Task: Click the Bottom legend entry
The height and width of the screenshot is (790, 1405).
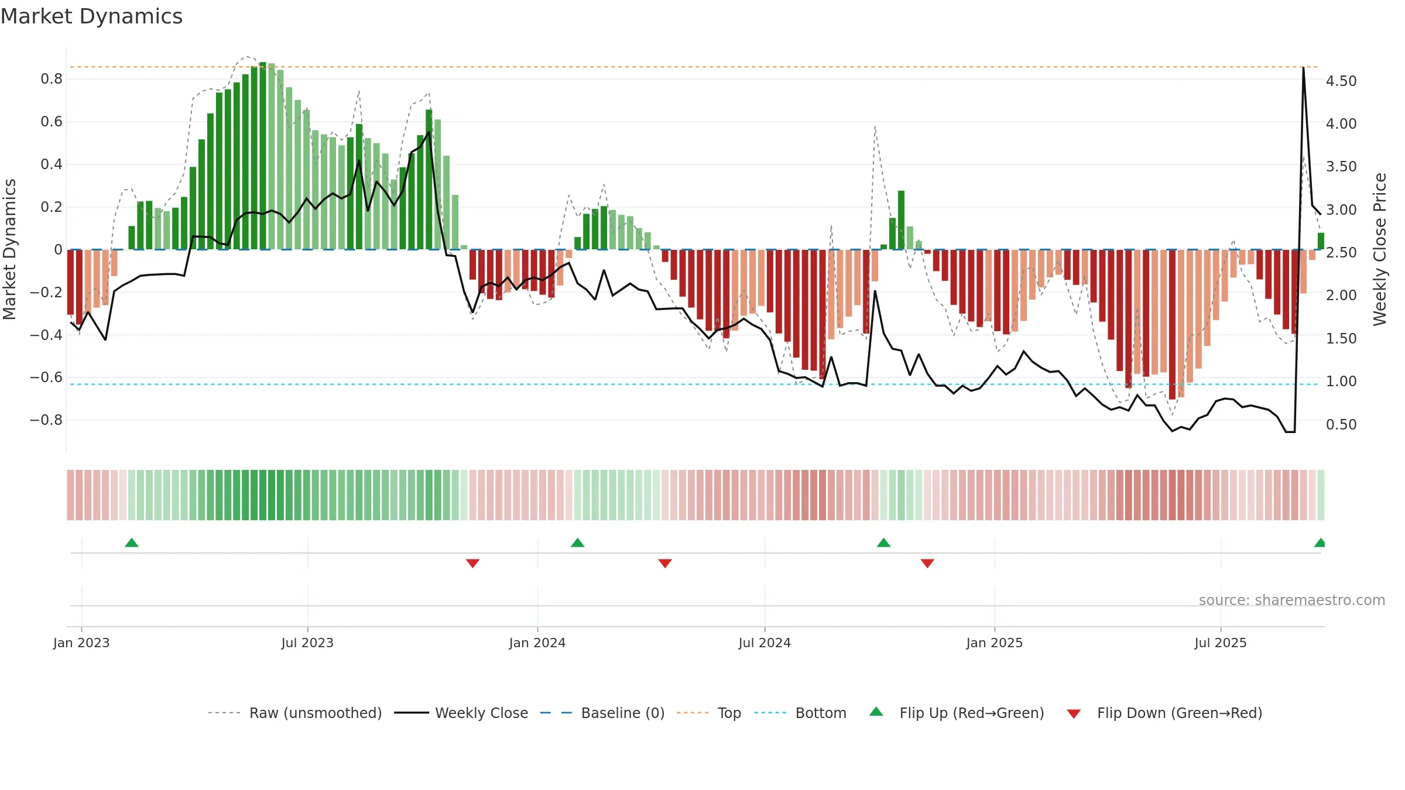Action: (x=800, y=713)
